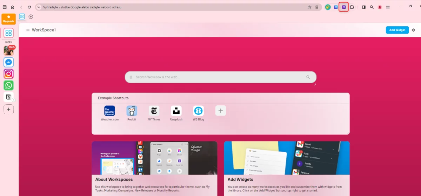Select the workspace dashboard tab
This screenshot has height=196, width=421.
tap(22, 16)
